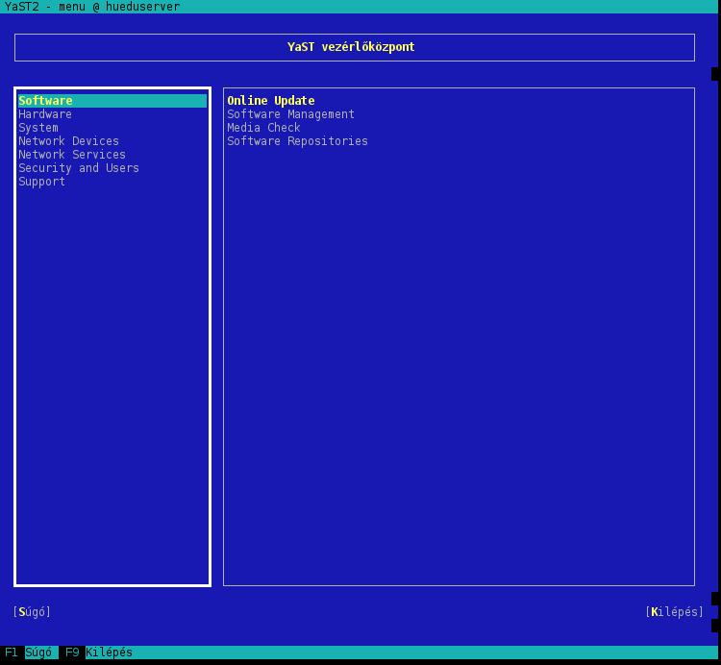Click the YaST2 - menu @ hueduserver title text

92,7
